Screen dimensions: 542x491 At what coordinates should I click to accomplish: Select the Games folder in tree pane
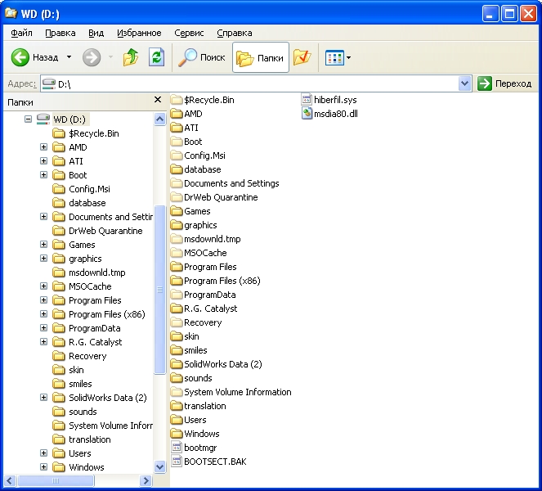[81, 245]
